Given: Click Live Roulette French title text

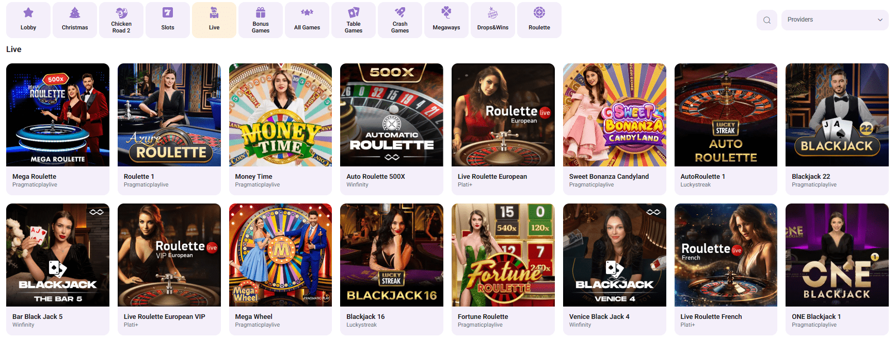Looking at the screenshot, I should pyautogui.click(x=711, y=317).
